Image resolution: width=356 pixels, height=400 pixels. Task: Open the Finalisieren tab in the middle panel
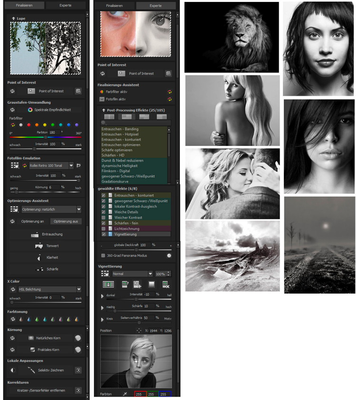click(x=114, y=6)
